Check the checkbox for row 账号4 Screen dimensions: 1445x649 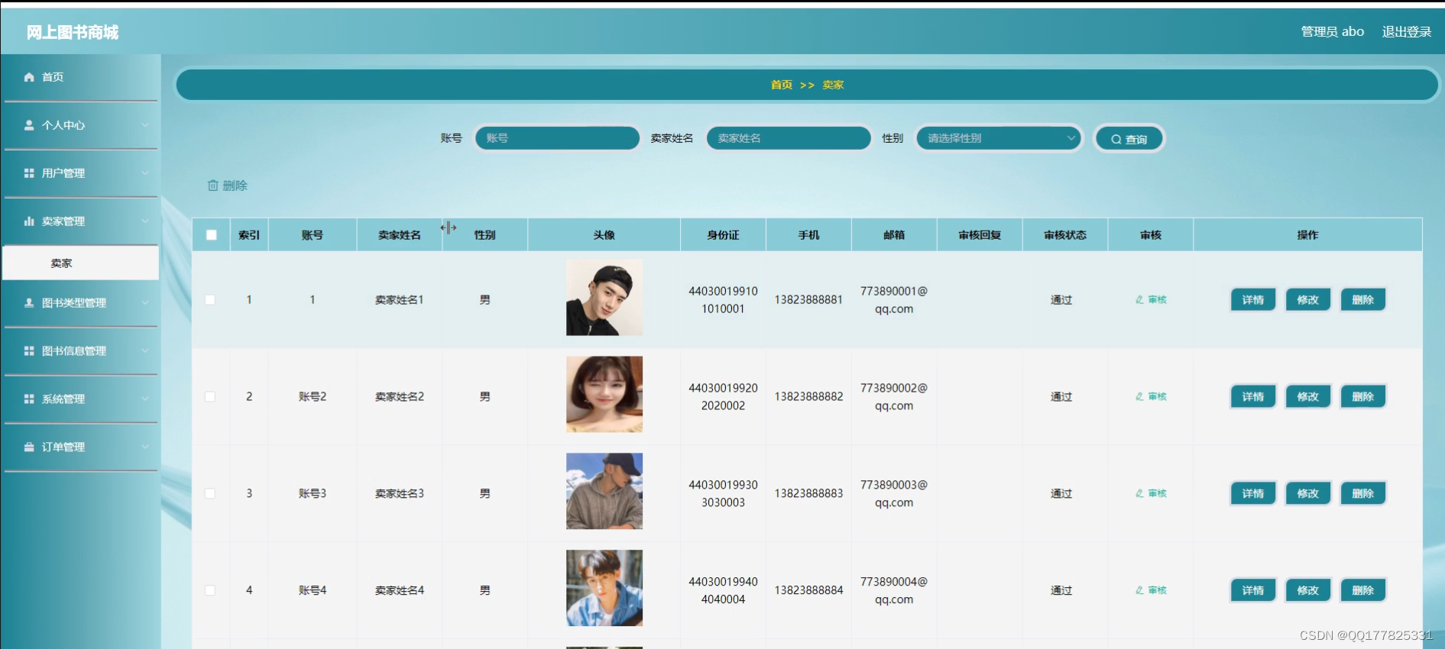tap(210, 590)
